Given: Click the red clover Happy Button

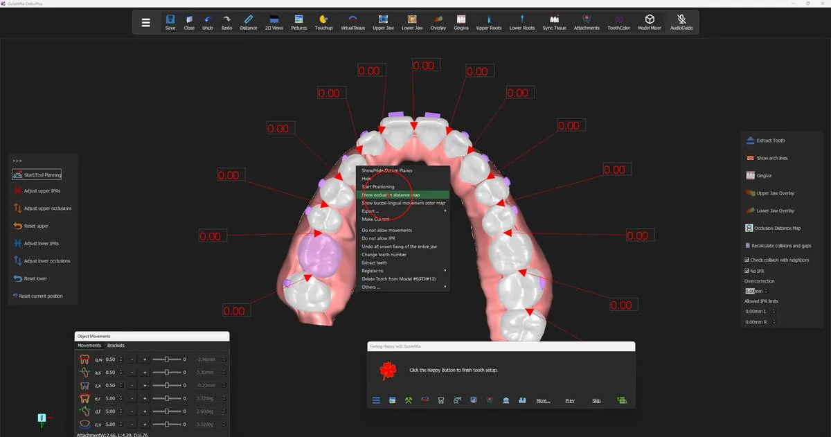Looking at the screenshot, I should tap(388, 371).
